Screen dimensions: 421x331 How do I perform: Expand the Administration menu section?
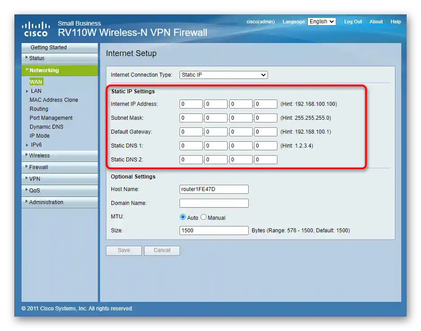coord(60,202)
